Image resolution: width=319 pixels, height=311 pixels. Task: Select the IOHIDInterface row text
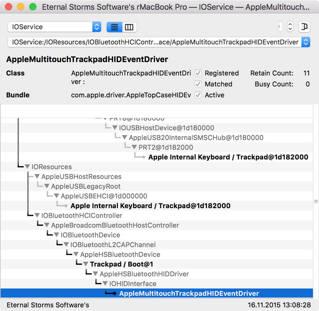pyautogui.click(x=133, y=284)
